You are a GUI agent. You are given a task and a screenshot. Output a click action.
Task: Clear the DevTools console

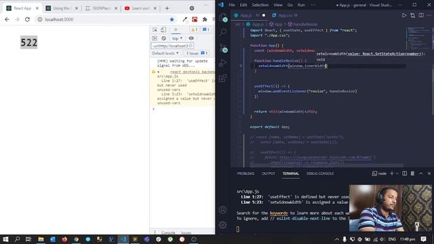click(163, 38)
